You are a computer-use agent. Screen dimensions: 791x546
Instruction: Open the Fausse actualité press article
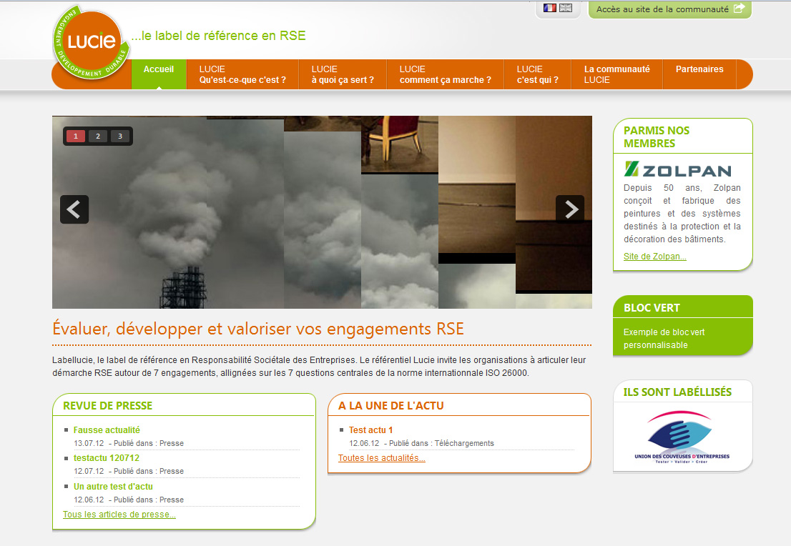[x=107, y=430]
